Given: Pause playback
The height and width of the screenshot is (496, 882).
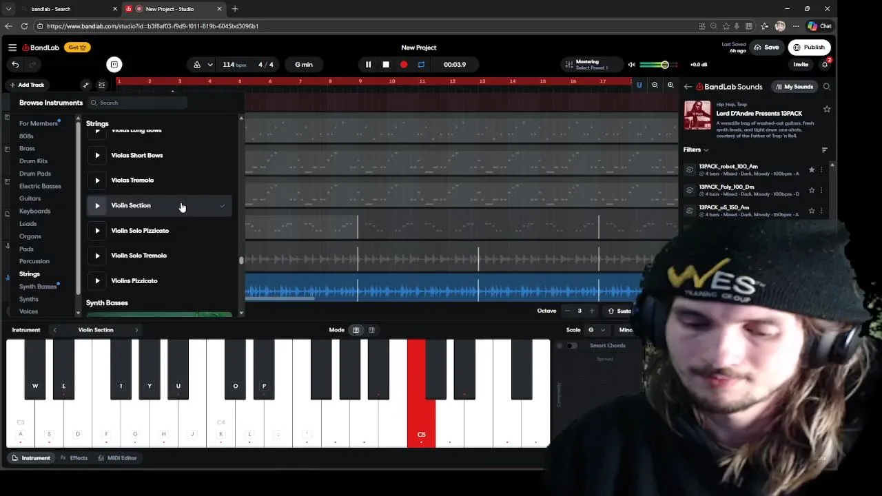Looking at the screenshot, I should [x=368, y=65].
